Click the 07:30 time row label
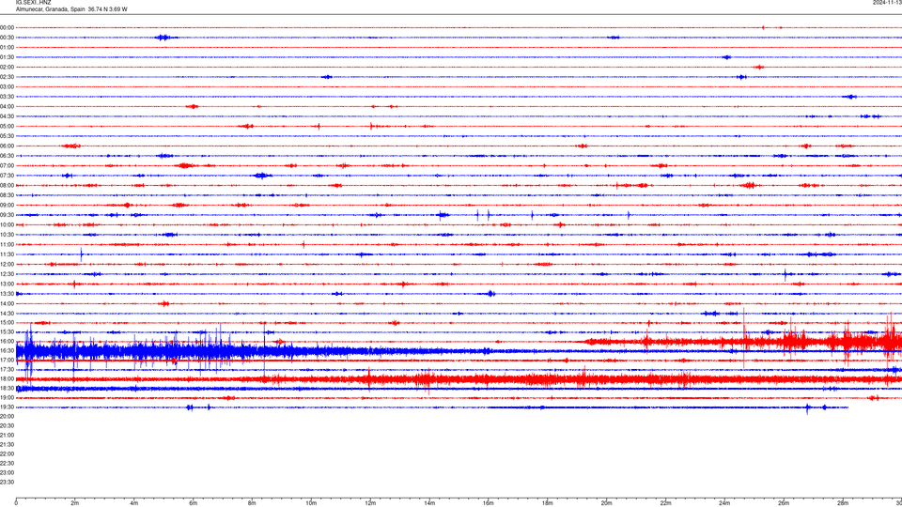Image resolution: width=902 pixels, height=507 pixels. pyautogui.click(x=7, y=176)
